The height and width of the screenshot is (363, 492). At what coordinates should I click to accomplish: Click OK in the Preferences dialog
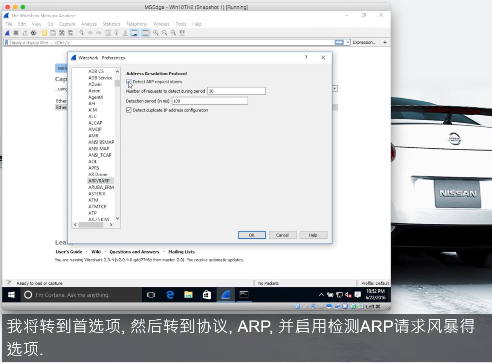tap(252, 235)
